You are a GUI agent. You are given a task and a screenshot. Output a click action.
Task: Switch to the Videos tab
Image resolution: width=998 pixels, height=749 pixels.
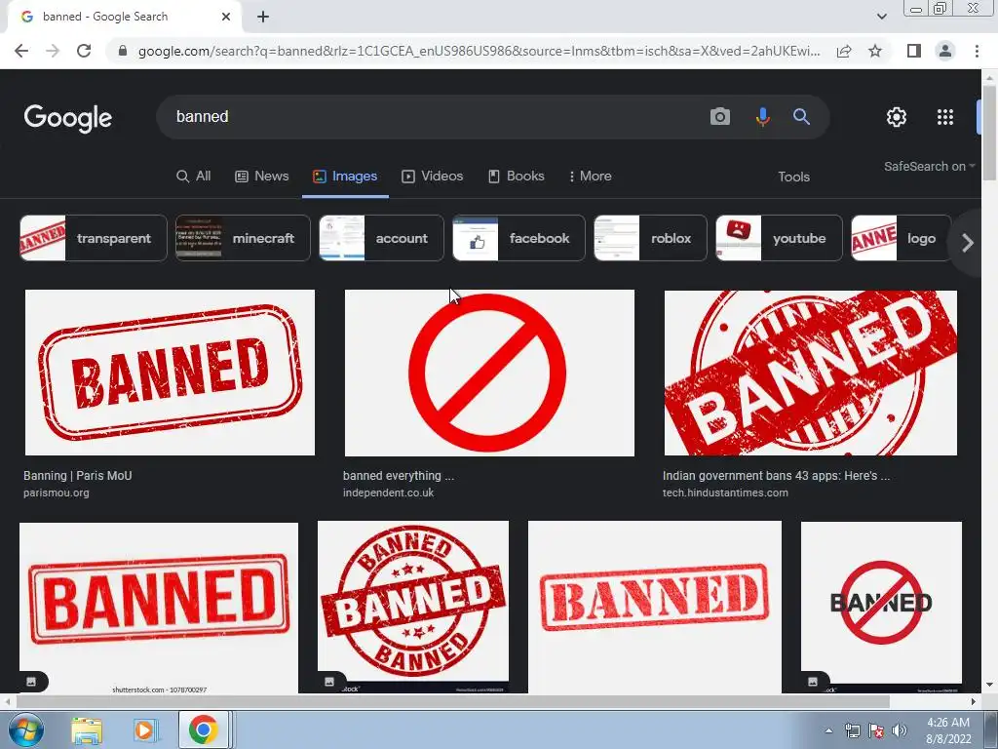pos(432,177)
